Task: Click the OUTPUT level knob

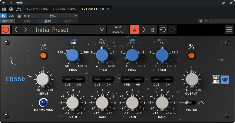Action: [192, 79]
